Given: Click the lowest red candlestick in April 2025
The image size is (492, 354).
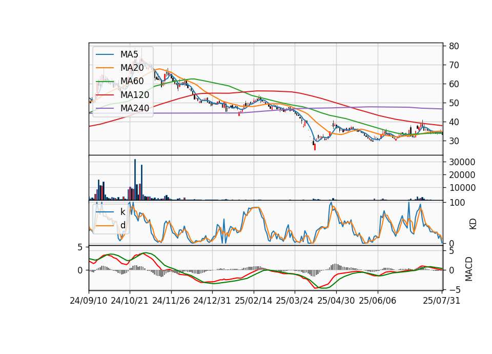Looking at the screenshot, I should click(315, 147).
